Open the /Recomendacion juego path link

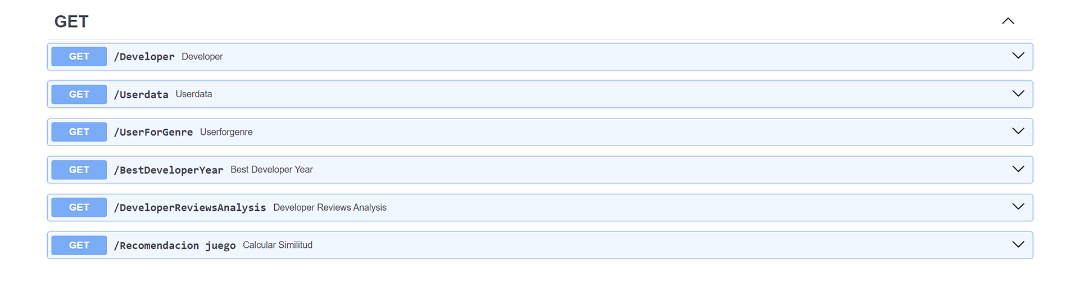pyautogui.click(x=175, y=245)
